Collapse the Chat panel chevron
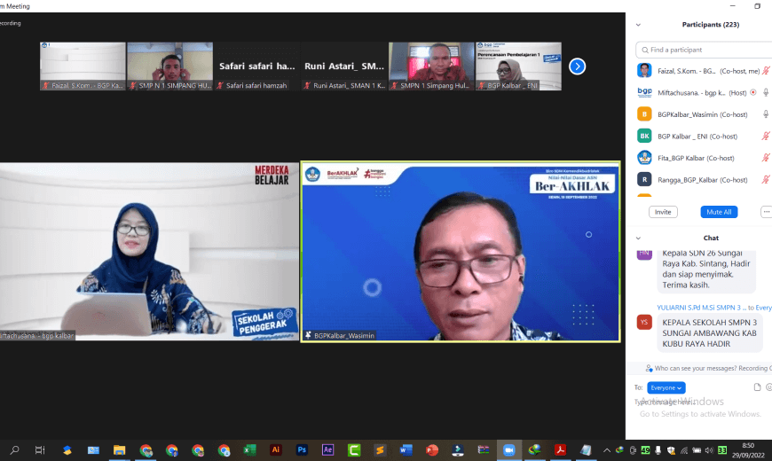772x461 pixels. [x=638, y=238]
